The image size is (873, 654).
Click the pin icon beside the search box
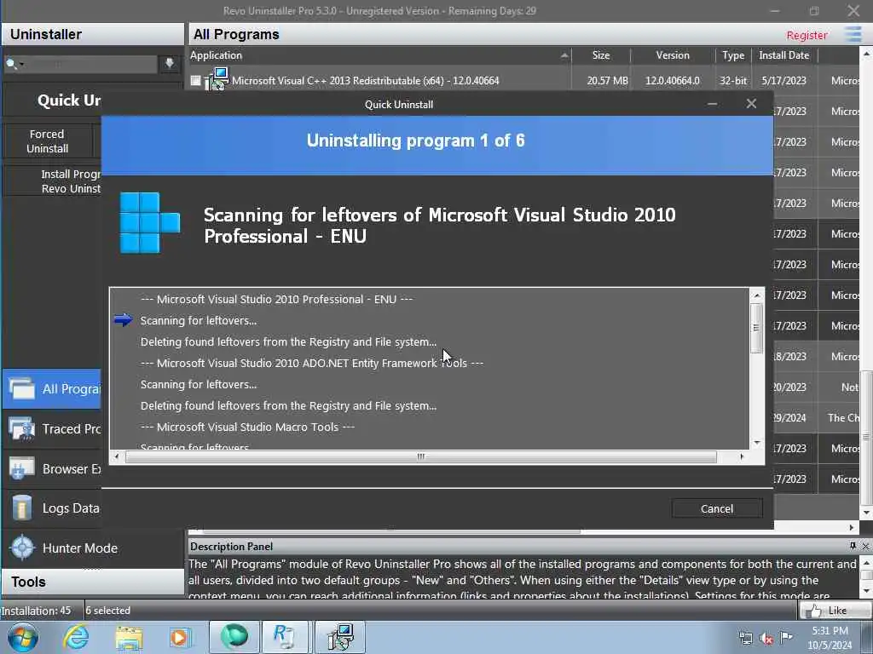pyautogui.click(x=170, y=63)
